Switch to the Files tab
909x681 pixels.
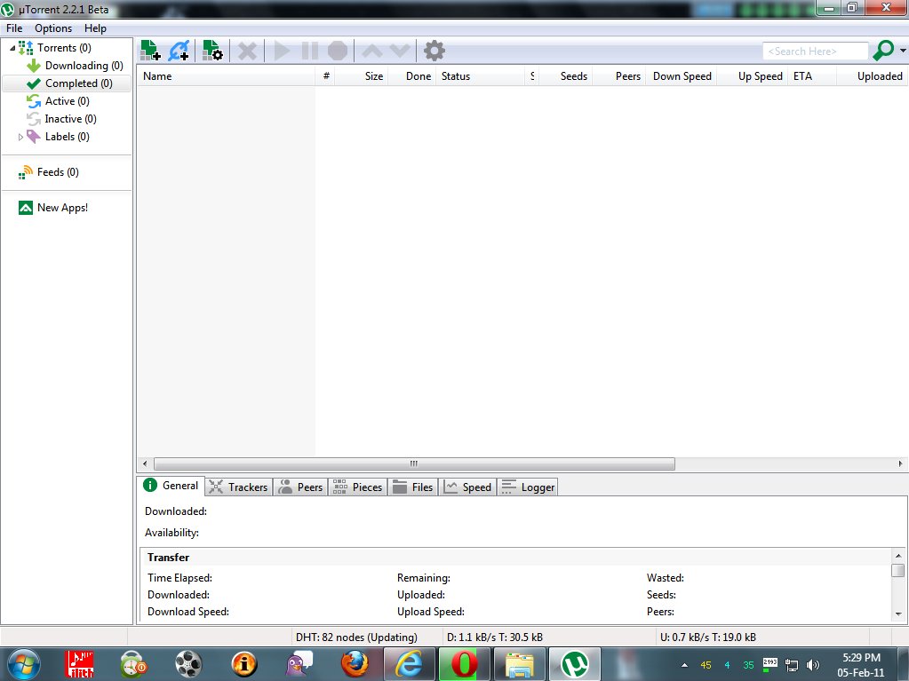coord(413,487)
